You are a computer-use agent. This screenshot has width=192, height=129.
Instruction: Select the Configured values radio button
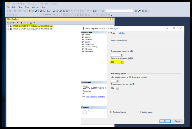(111, 112)
